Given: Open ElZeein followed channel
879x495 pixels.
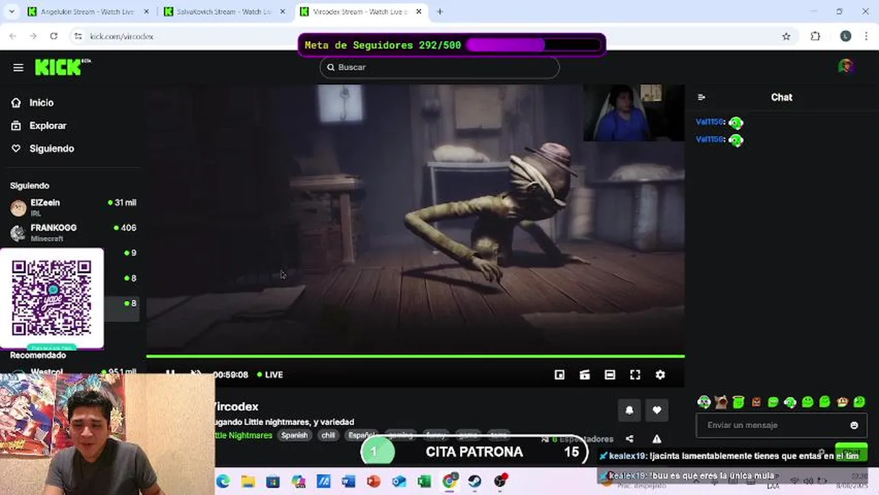Looking at the screenshot, I should tap(73, 207).
